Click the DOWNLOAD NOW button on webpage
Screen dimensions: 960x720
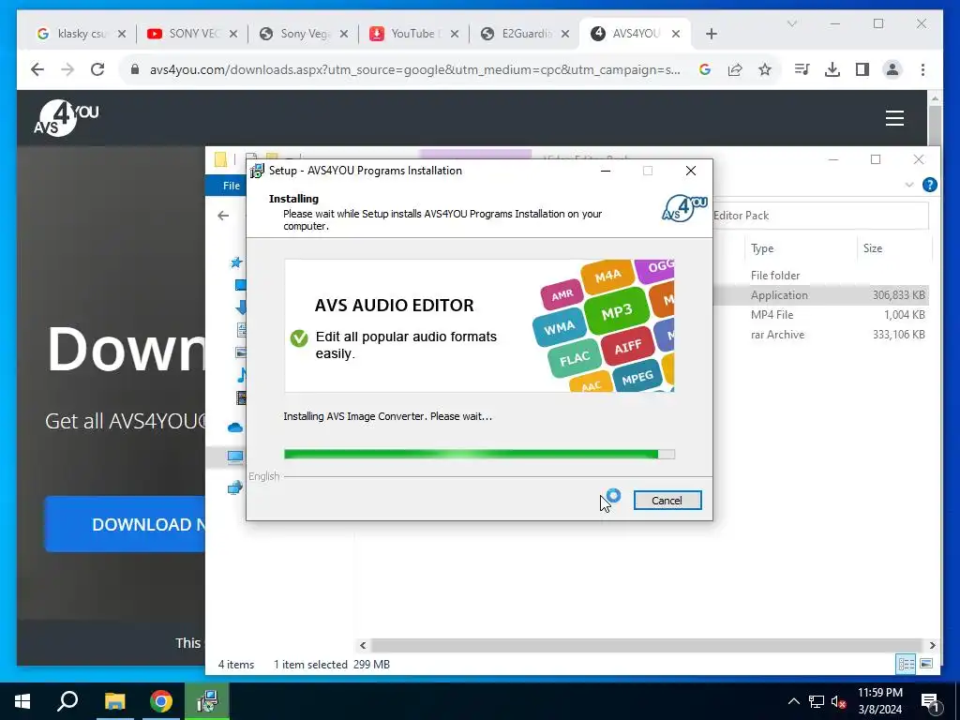125,524
